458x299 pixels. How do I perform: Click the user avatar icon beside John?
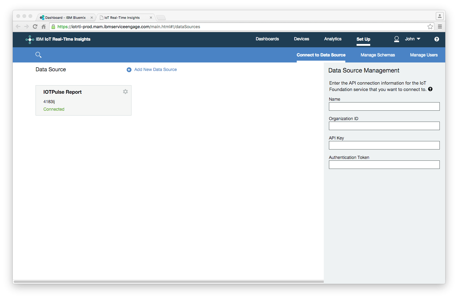(x=397, y=39)
